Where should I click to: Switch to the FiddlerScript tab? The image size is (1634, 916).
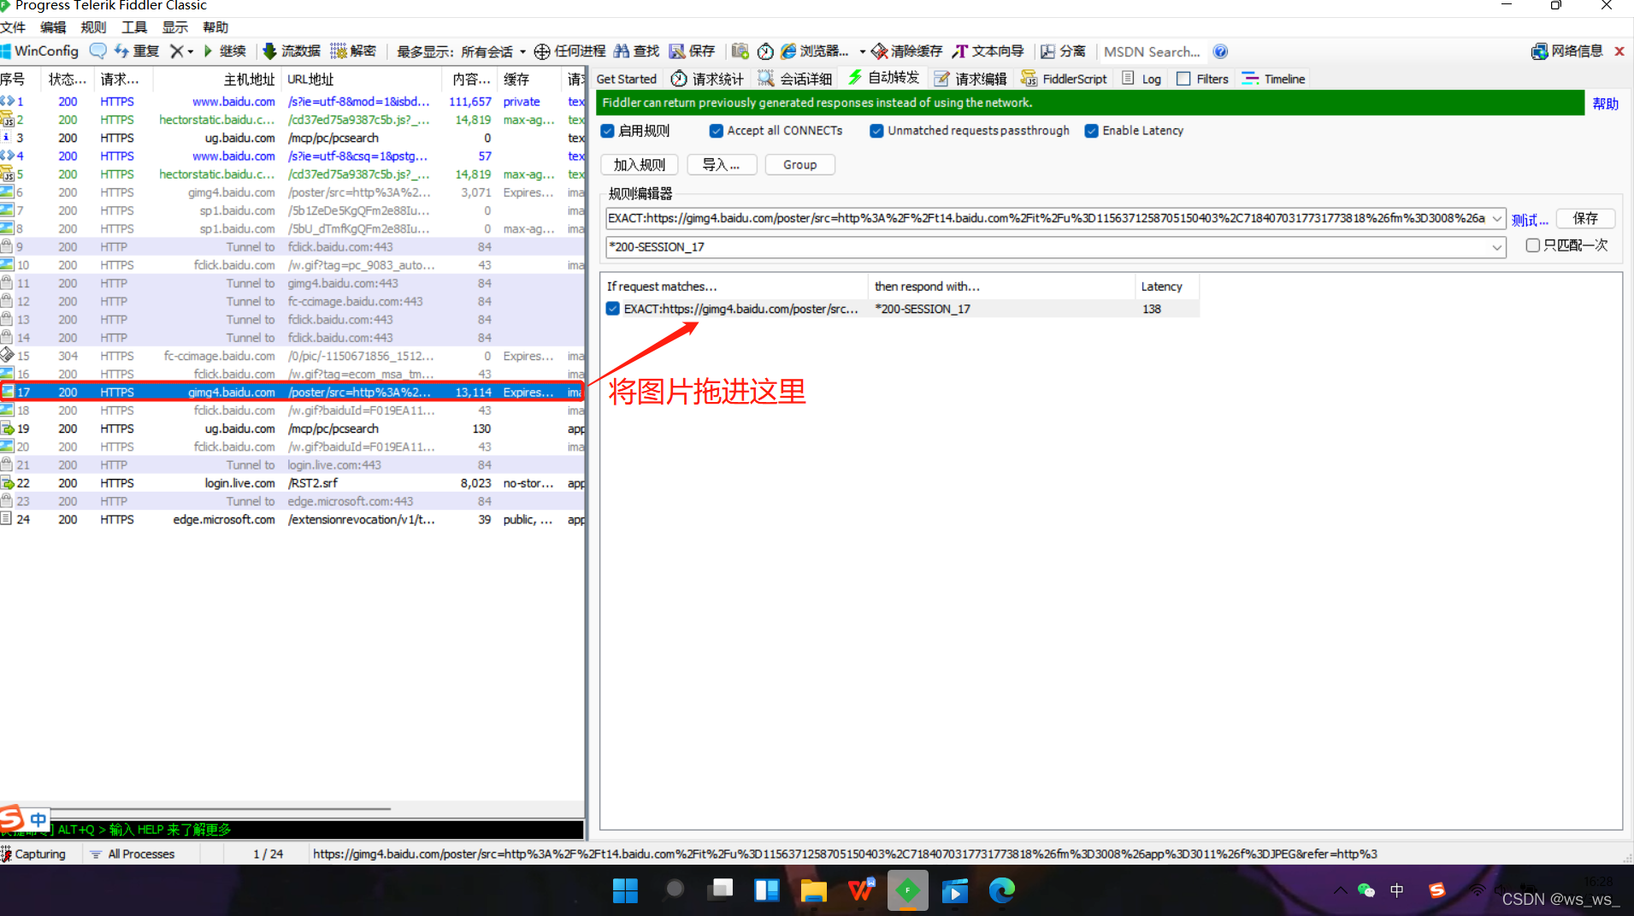[x=1064, y=79]
